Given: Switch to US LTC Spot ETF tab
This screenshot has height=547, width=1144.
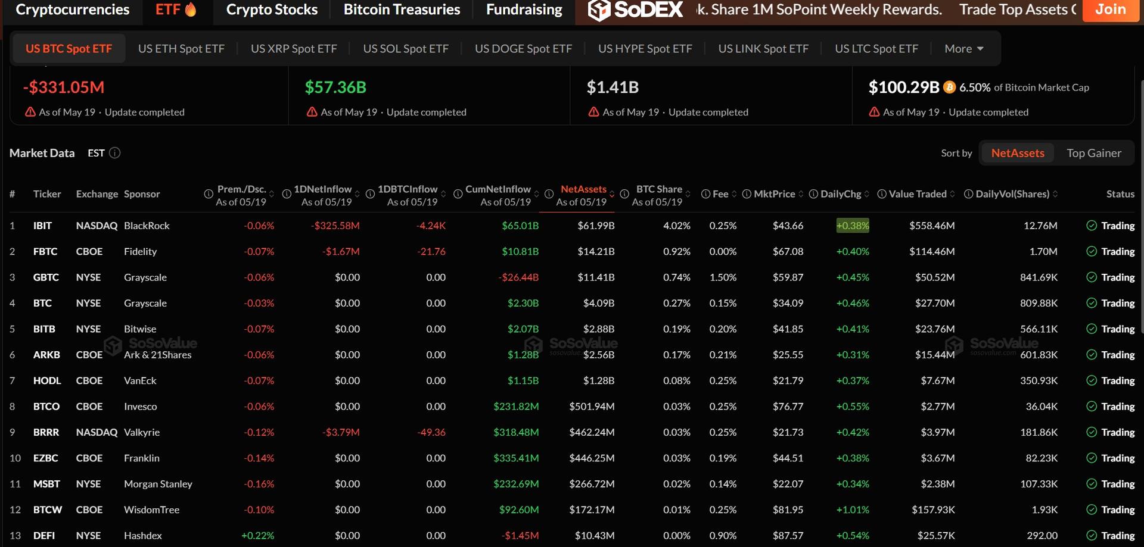Looking at the screenshot, I should tap(876, 49).
